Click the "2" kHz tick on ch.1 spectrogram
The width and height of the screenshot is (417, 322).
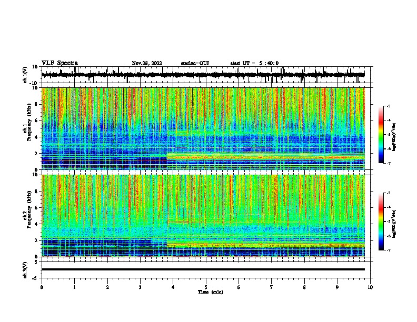point(36,154)
